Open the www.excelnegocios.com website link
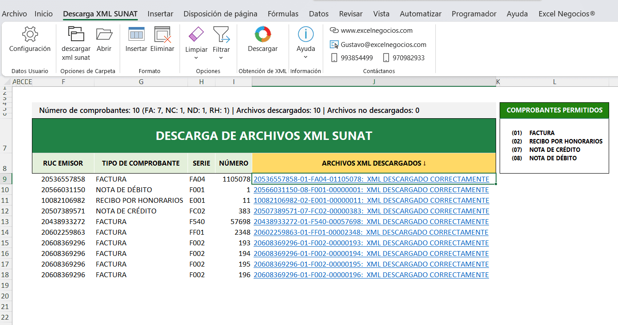This screenshot has height=325, width=618. tap(376, 31)
